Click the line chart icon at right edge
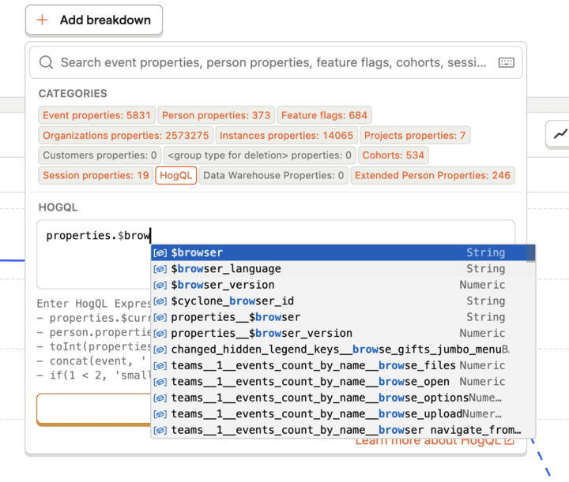 click(560, 134)
